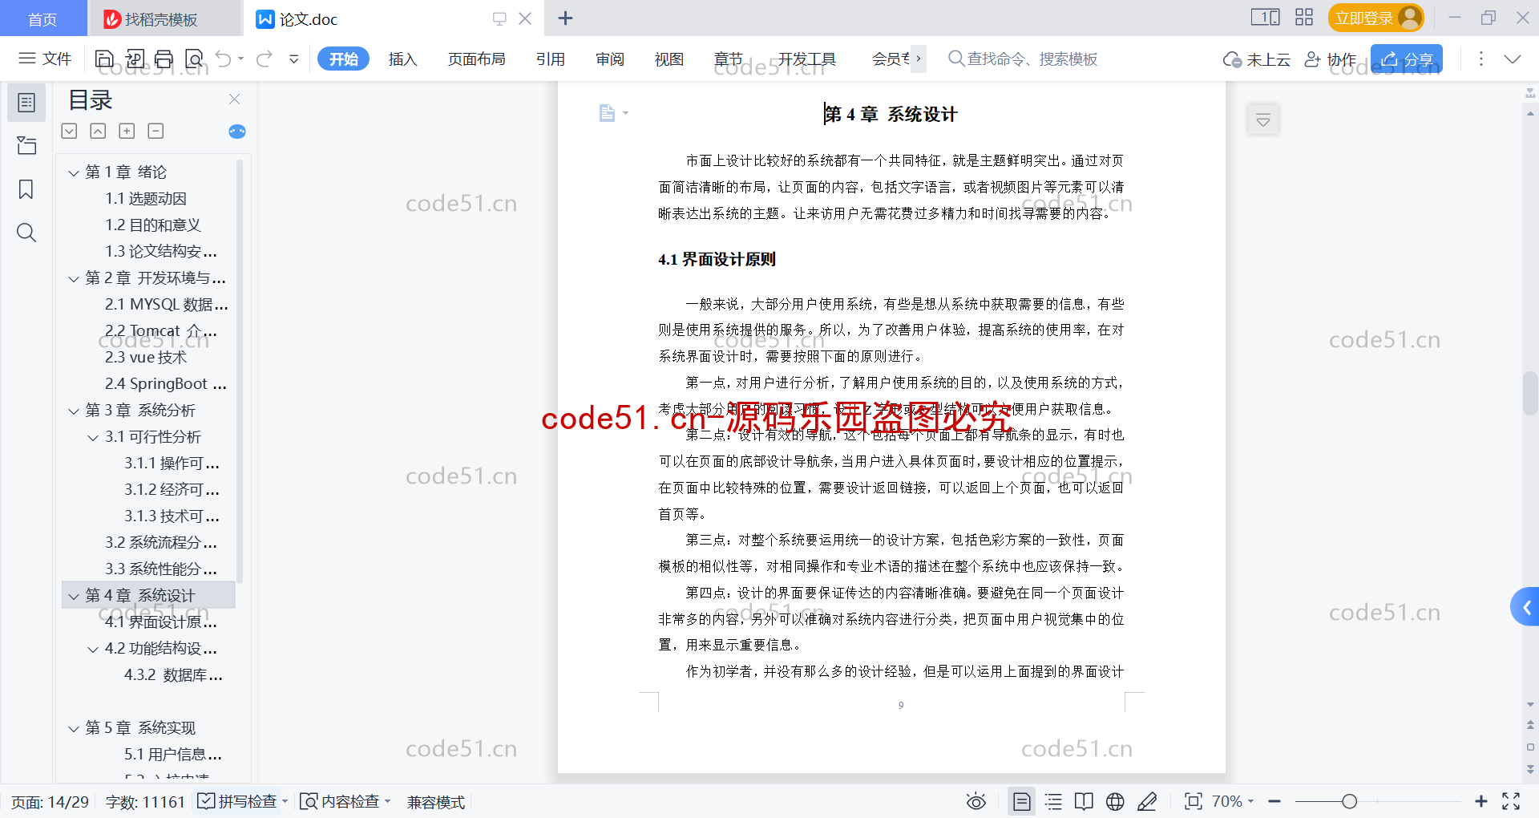Click the grid apps icon in title bar

coord(1304,18)
